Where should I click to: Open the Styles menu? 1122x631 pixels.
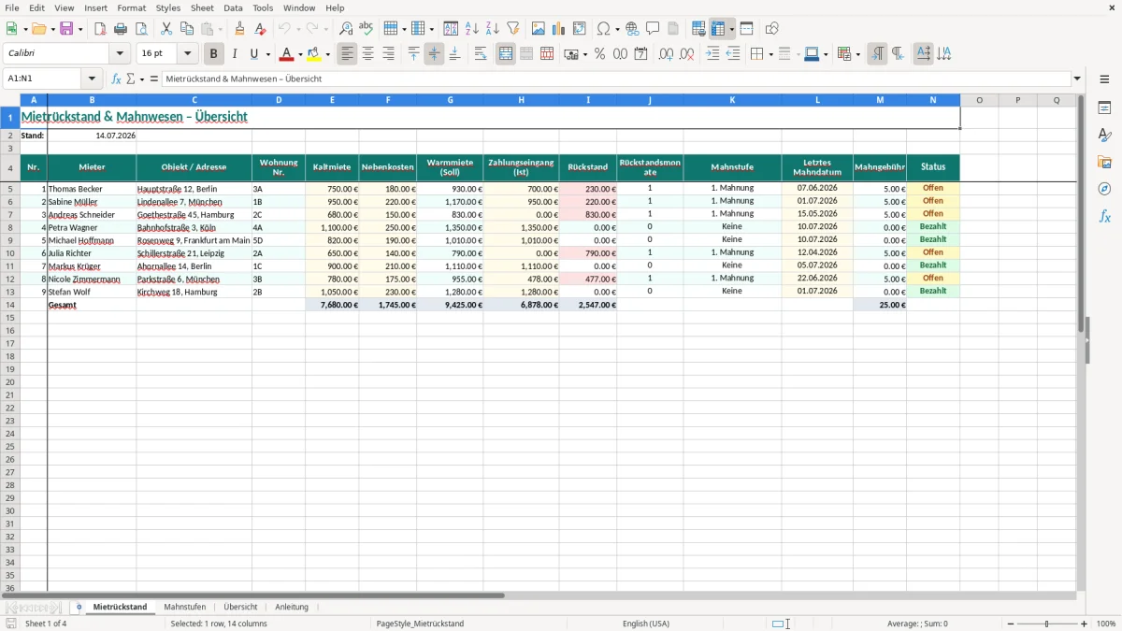(x=168, y=7)
